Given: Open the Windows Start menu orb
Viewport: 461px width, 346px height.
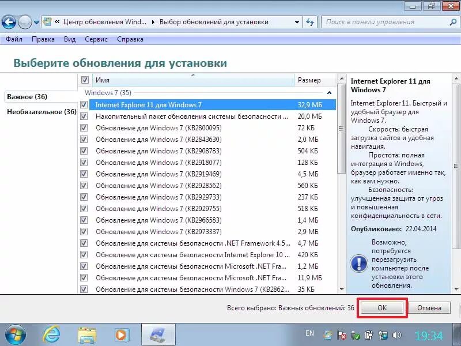Looking at the screenshot, I should (16, 335).
